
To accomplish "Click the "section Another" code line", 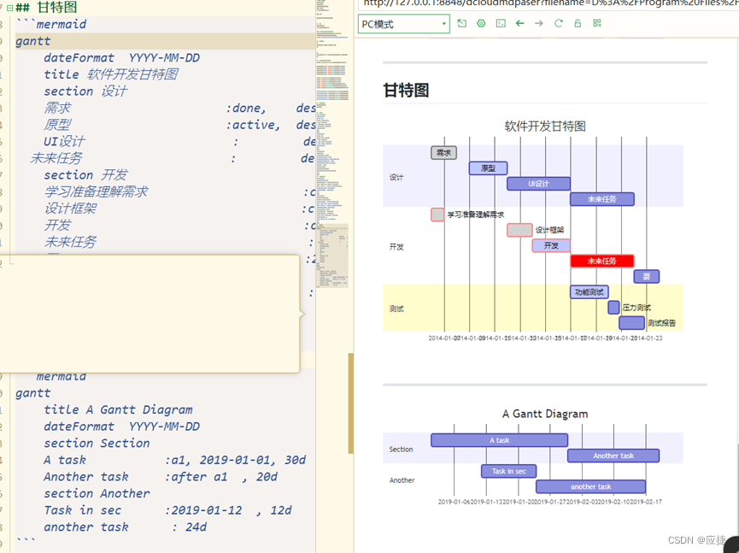I will click(97, 494).
